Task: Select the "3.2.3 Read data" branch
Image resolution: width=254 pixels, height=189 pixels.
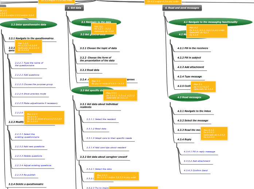Action: click(89, 70)
